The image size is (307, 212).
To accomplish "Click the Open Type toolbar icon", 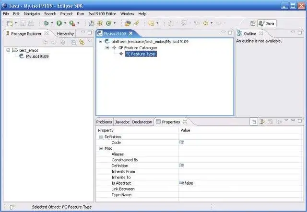I will [x=128, y=23].
